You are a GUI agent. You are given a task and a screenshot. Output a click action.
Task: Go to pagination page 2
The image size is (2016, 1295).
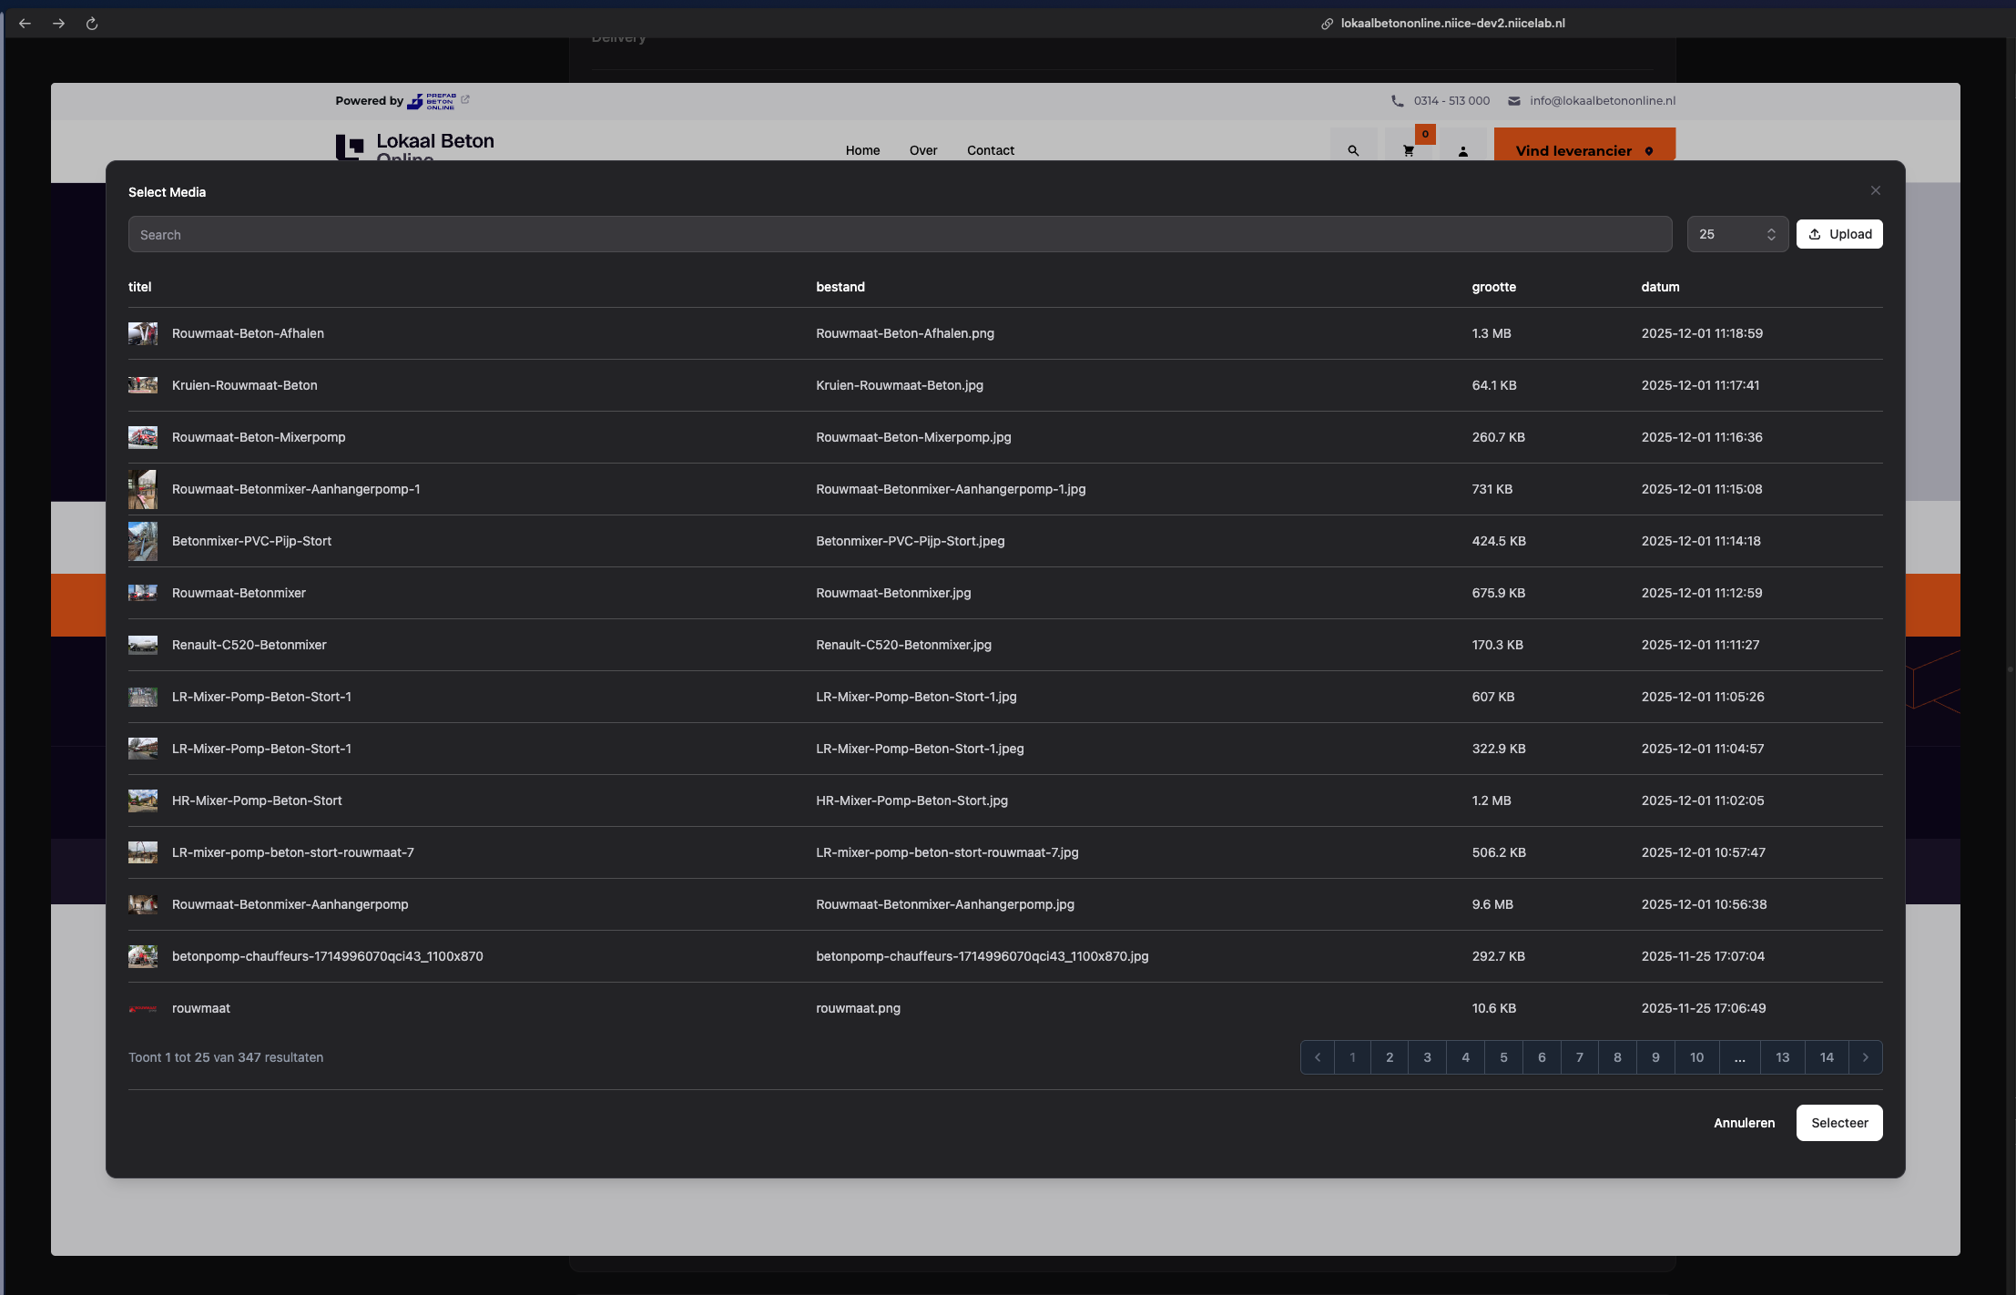1390,1057
